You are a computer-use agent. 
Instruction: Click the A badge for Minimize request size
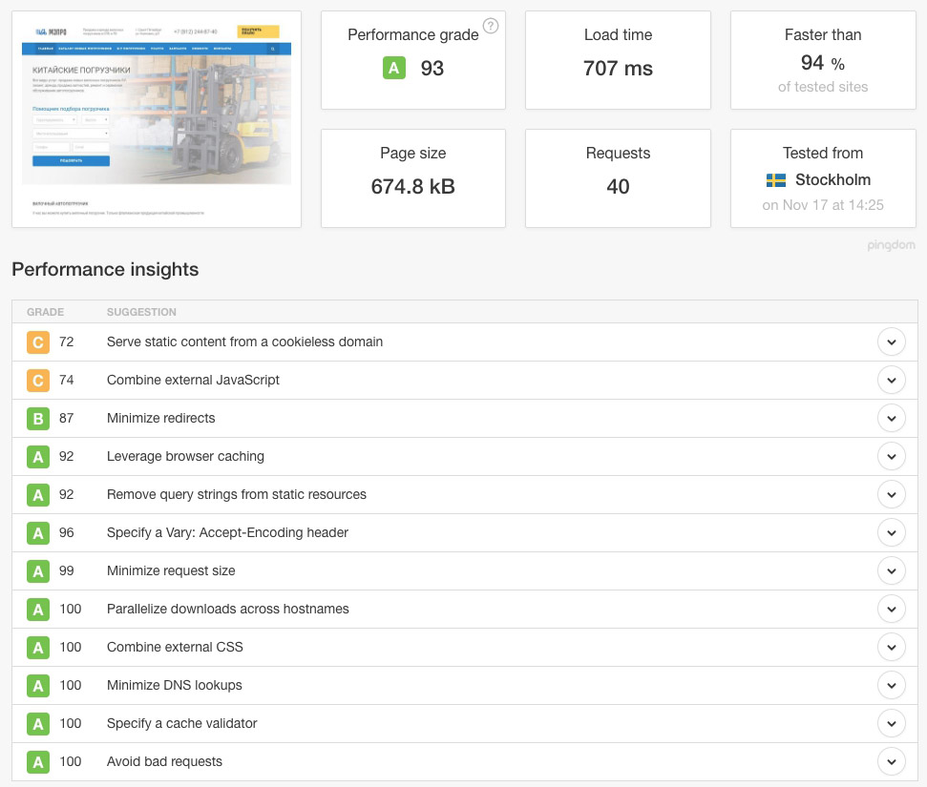coord(38,571)
